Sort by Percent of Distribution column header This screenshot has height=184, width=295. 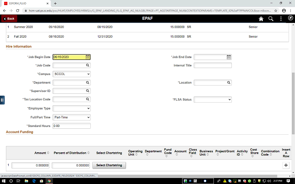(x=72, y=153)
